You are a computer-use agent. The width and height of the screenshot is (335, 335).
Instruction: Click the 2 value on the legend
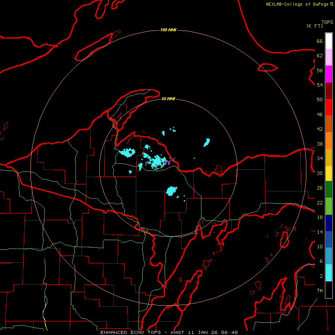point(321,276)
